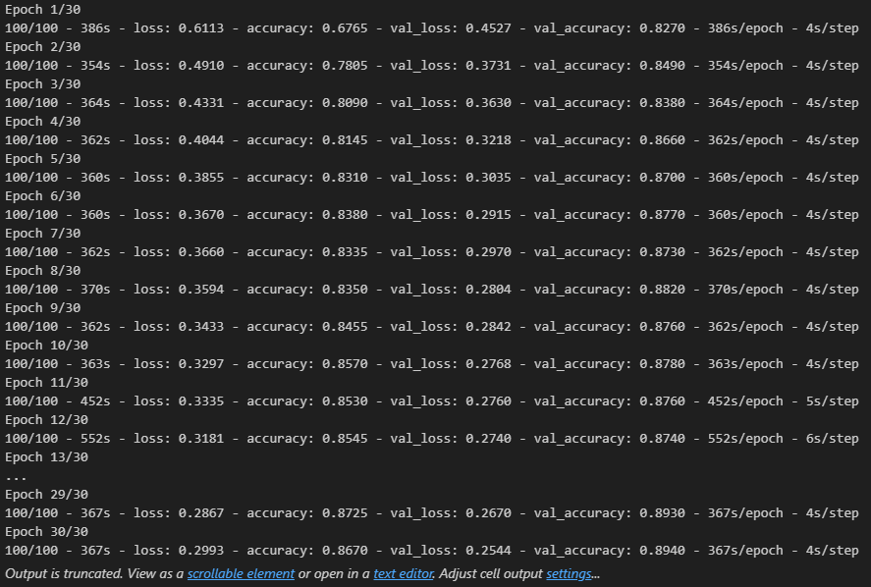Click the "Epoch 5/30" line
Image resolution: width=871 pixels, height=587 pixels.
coord(43,159)
